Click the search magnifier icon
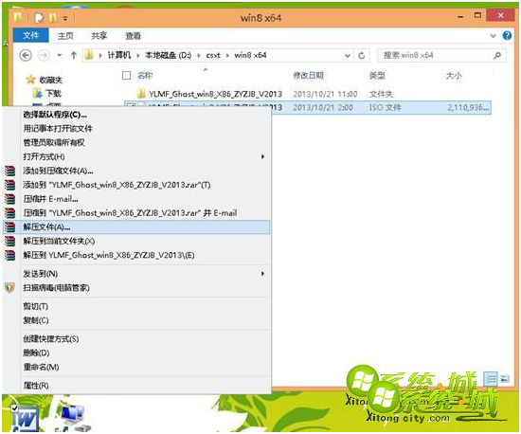 (497, 56)
